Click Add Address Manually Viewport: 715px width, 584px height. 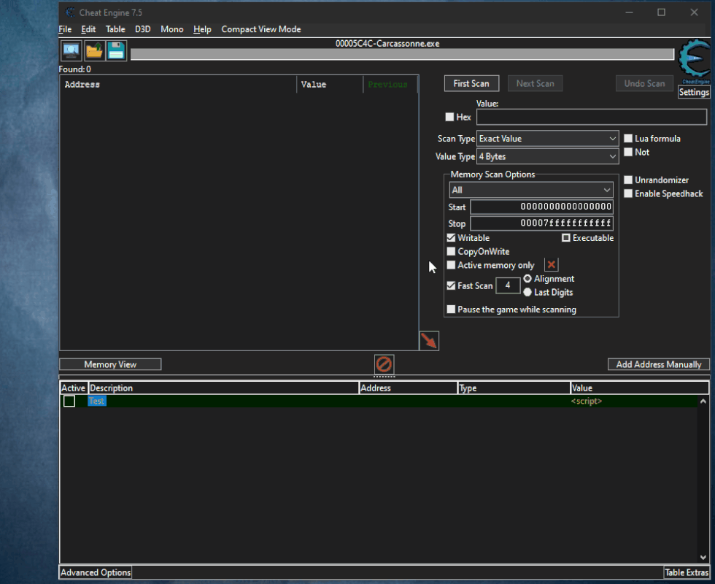click(x=658, y=364)
